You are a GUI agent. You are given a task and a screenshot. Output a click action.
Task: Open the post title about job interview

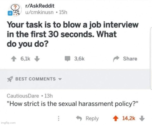pyautogui.click(x=73, y=34)
